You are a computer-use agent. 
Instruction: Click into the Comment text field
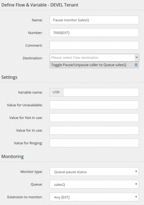coord(94,45)
